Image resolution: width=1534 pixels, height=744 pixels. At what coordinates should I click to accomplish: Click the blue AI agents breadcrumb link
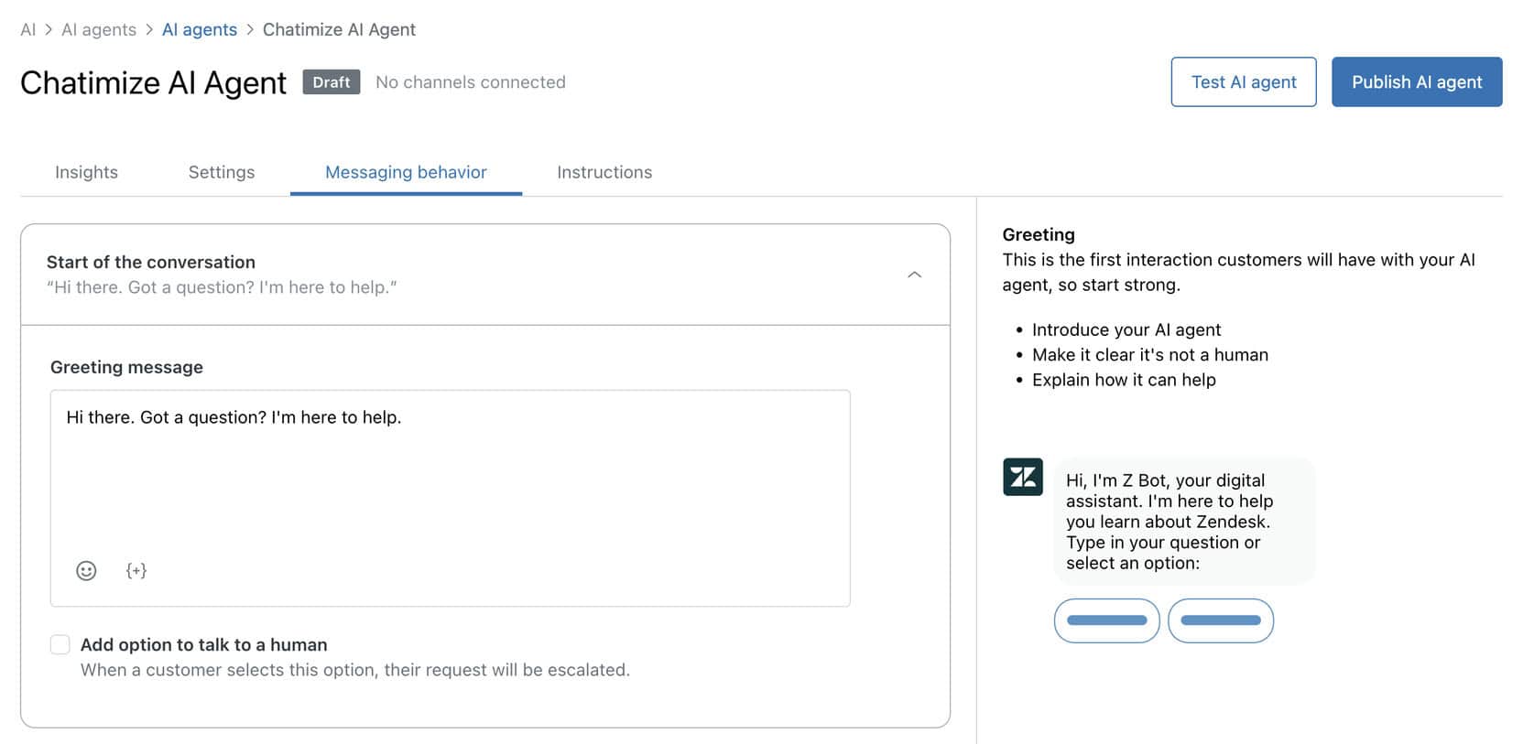200,29
